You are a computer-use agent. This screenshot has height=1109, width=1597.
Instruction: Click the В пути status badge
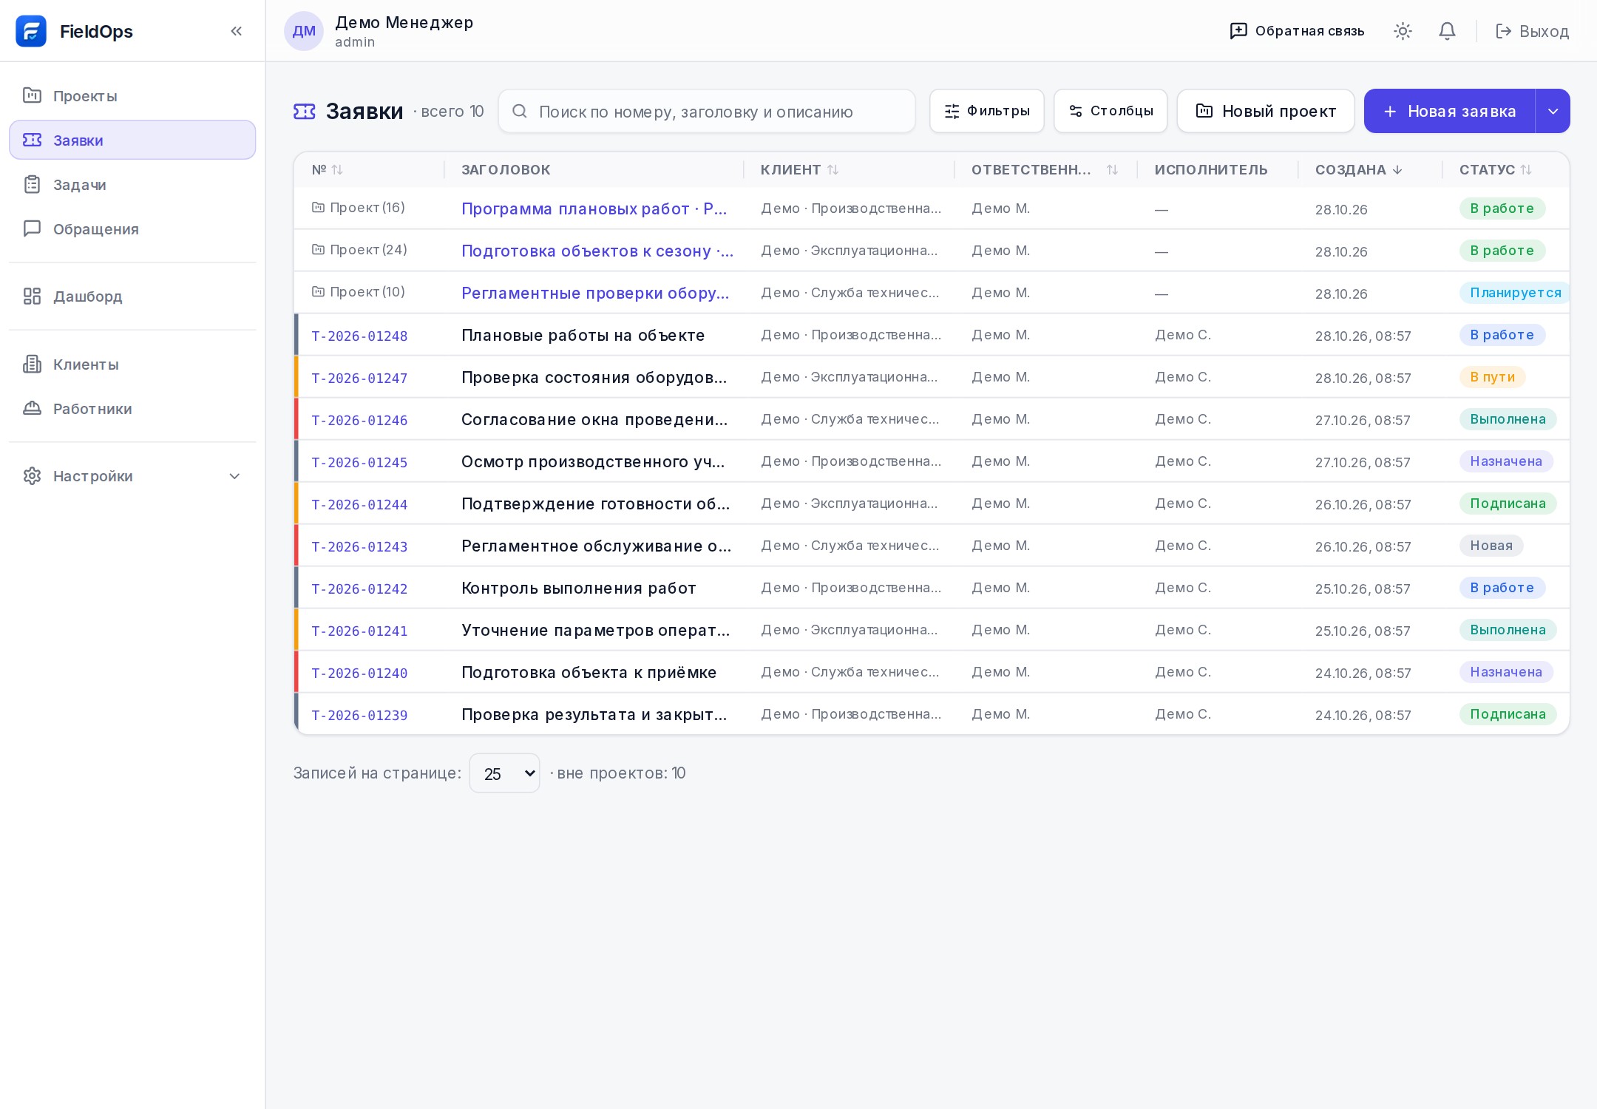click(x=1492, y=377)
